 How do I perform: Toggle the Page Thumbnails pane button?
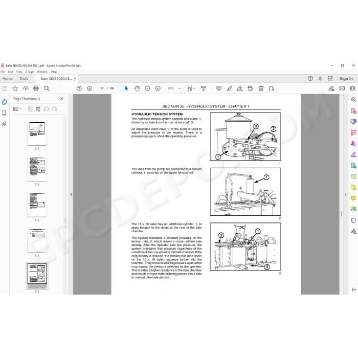click(x=4, y=102)
